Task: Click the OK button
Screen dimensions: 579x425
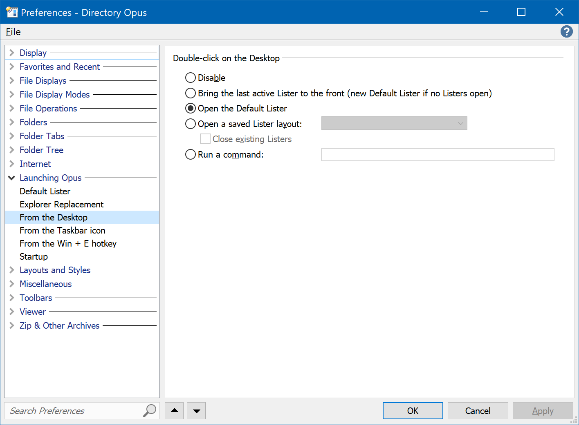Action: (413, 411)
